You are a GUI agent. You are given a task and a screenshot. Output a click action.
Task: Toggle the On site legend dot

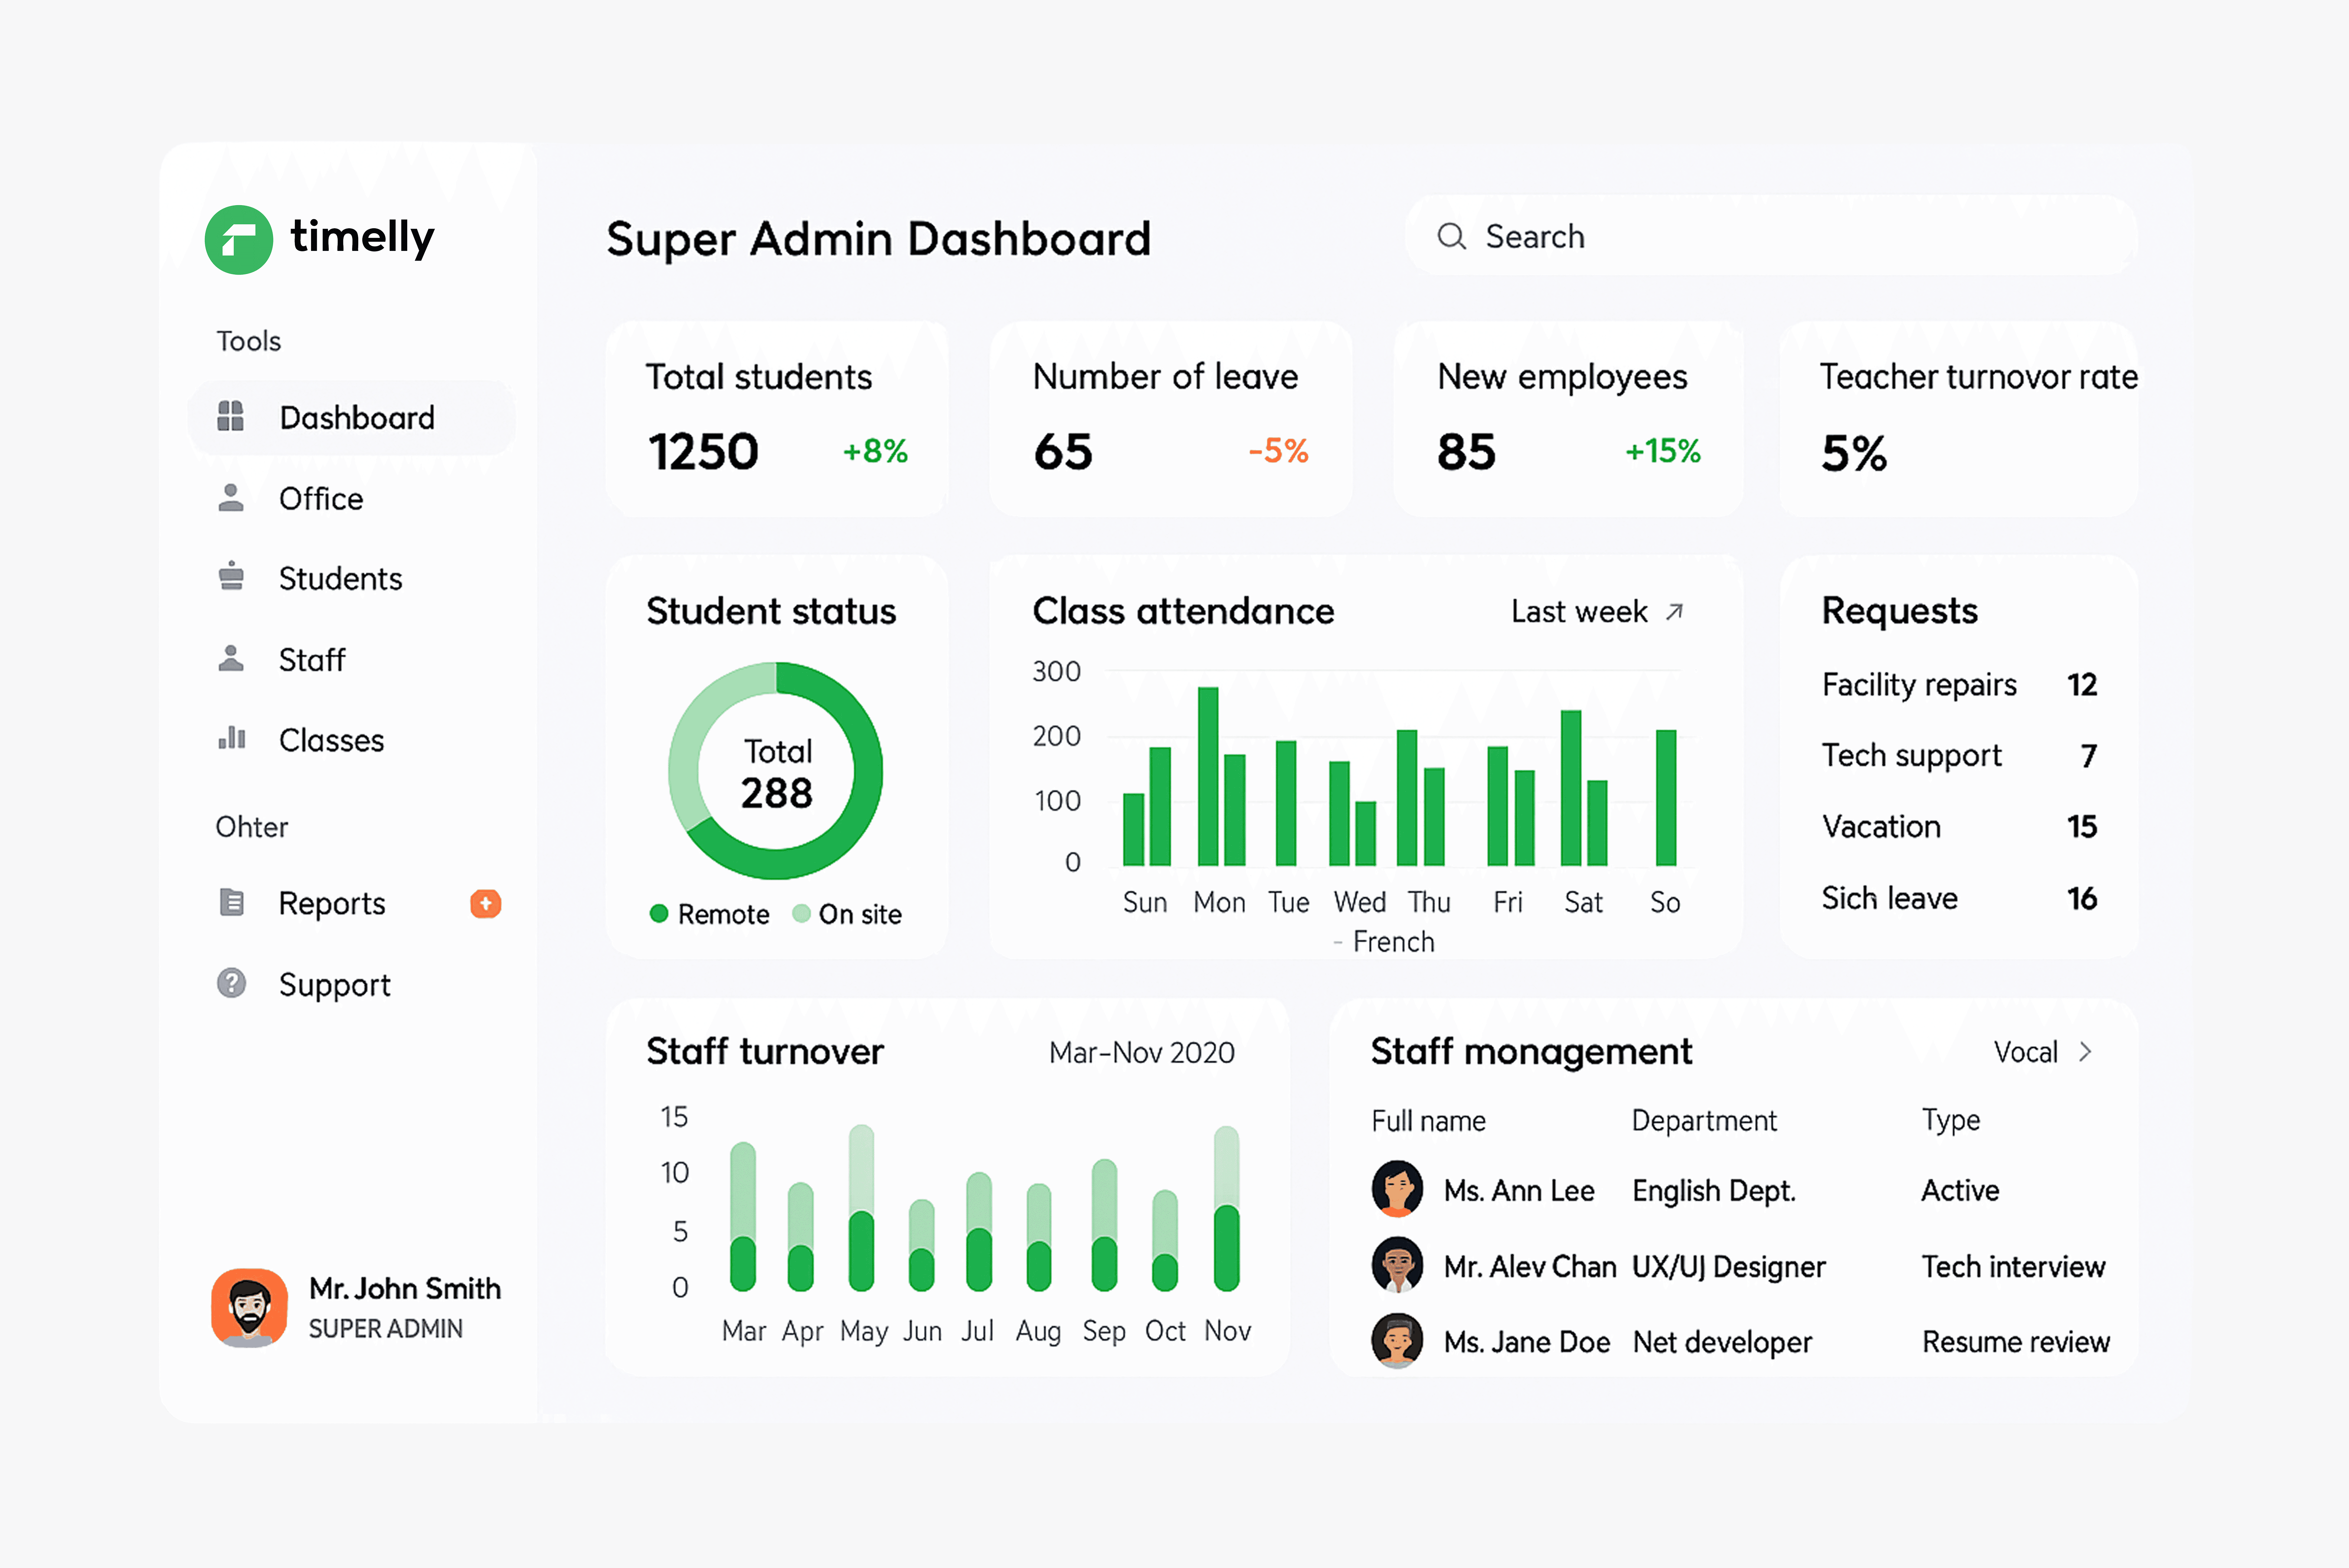tap(801, 913)
